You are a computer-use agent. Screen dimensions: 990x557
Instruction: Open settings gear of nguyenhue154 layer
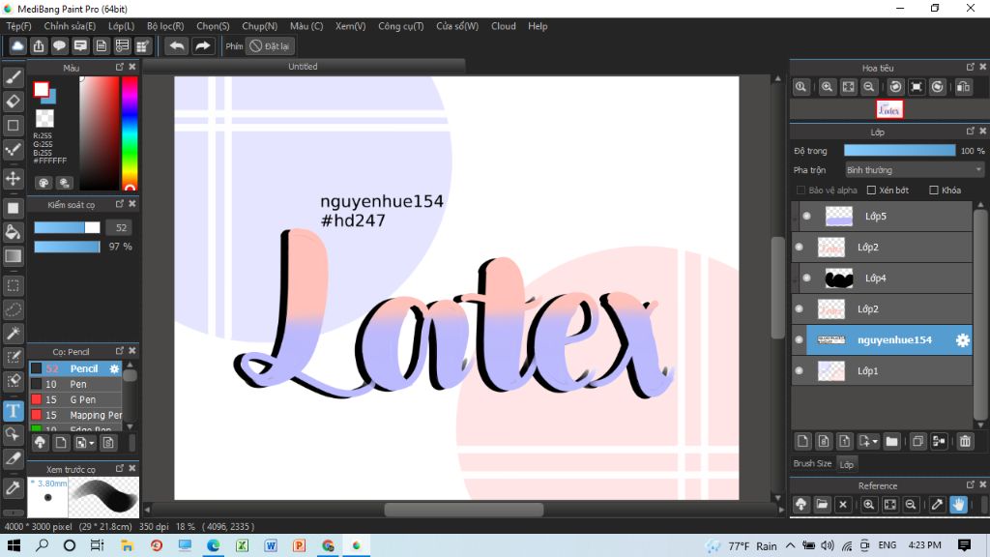[962, 340]
